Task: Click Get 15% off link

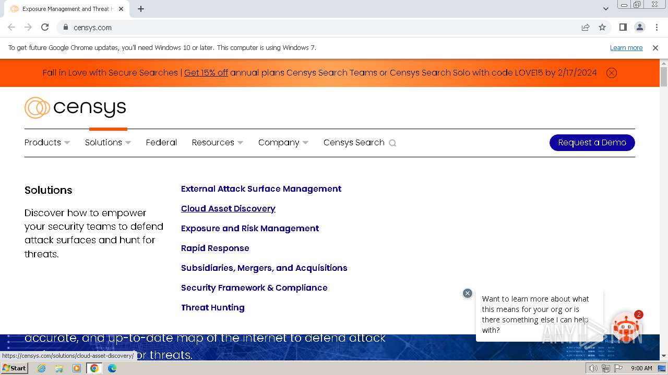Action: pos(206,73)
